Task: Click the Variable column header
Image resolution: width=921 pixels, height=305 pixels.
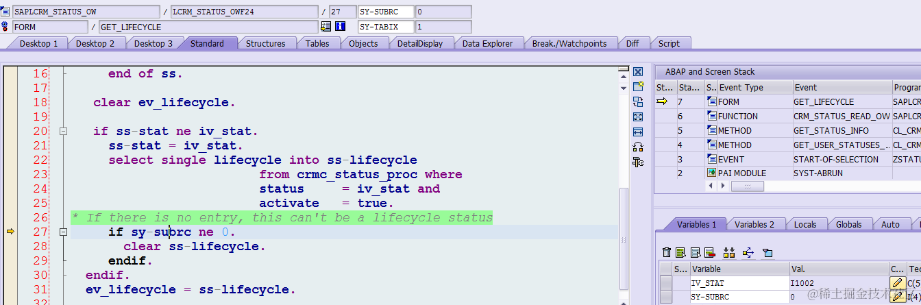Action: [x=739, y=269]
